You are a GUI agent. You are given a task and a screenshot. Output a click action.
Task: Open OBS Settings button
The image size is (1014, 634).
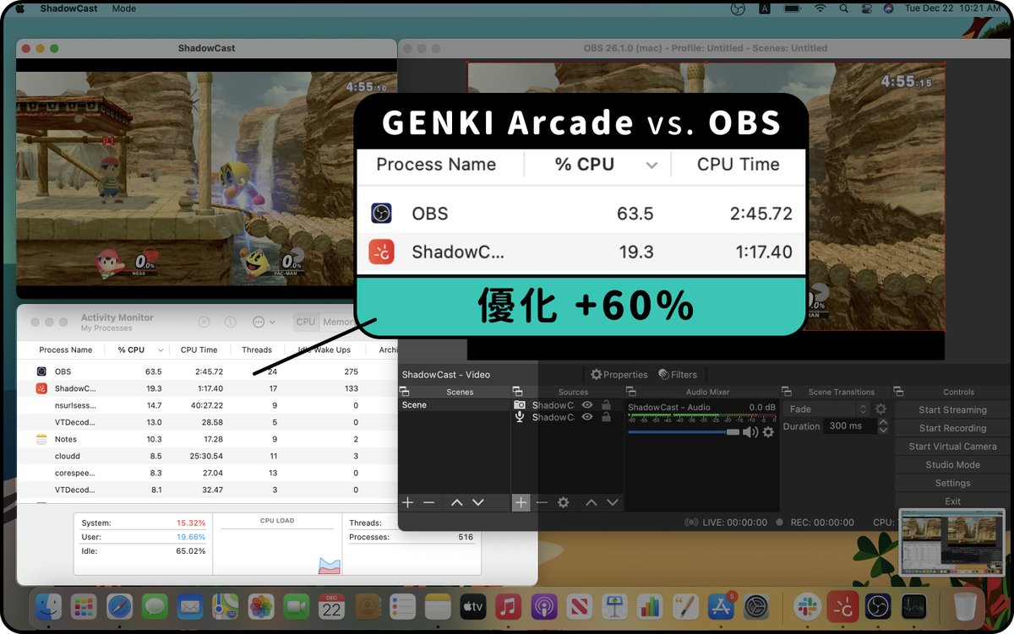click(952, 483)
